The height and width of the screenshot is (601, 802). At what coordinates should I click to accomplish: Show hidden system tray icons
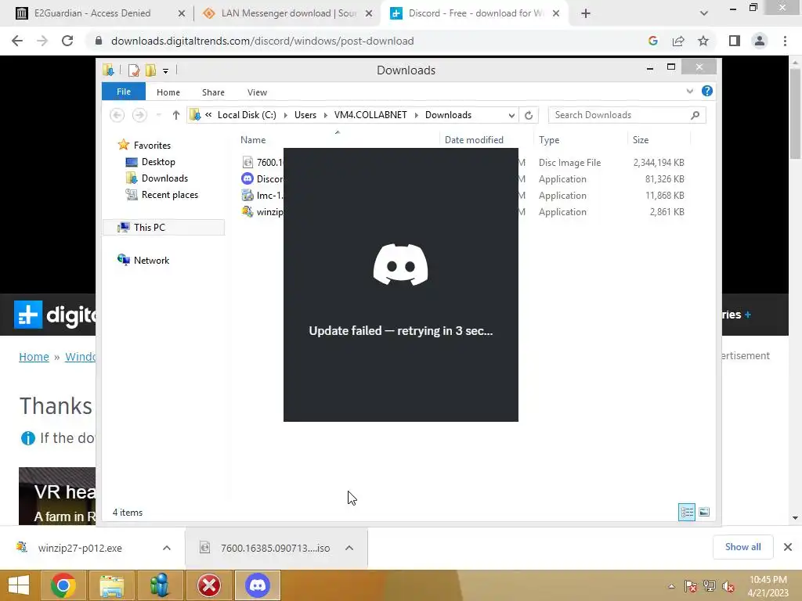coord(671,586)
